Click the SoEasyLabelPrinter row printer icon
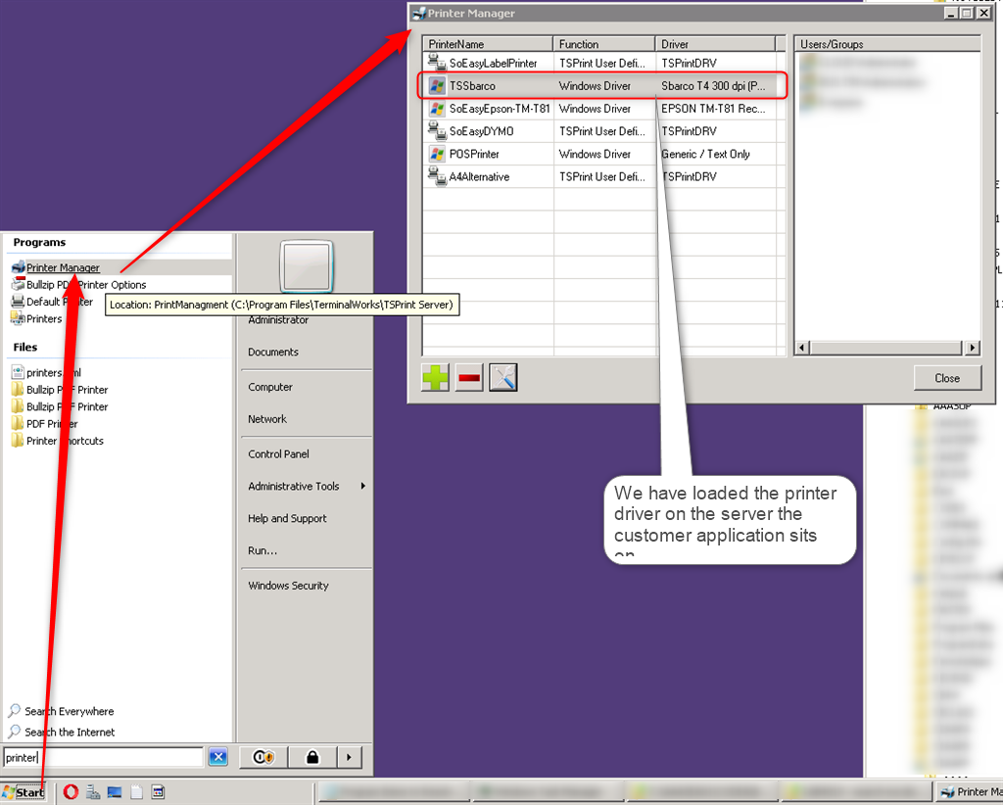Viewport: 1003px width, 805px height. click(437, 63)
